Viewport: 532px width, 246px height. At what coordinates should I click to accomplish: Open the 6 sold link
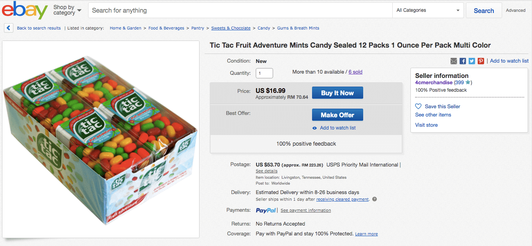click(x=355, y=72)
